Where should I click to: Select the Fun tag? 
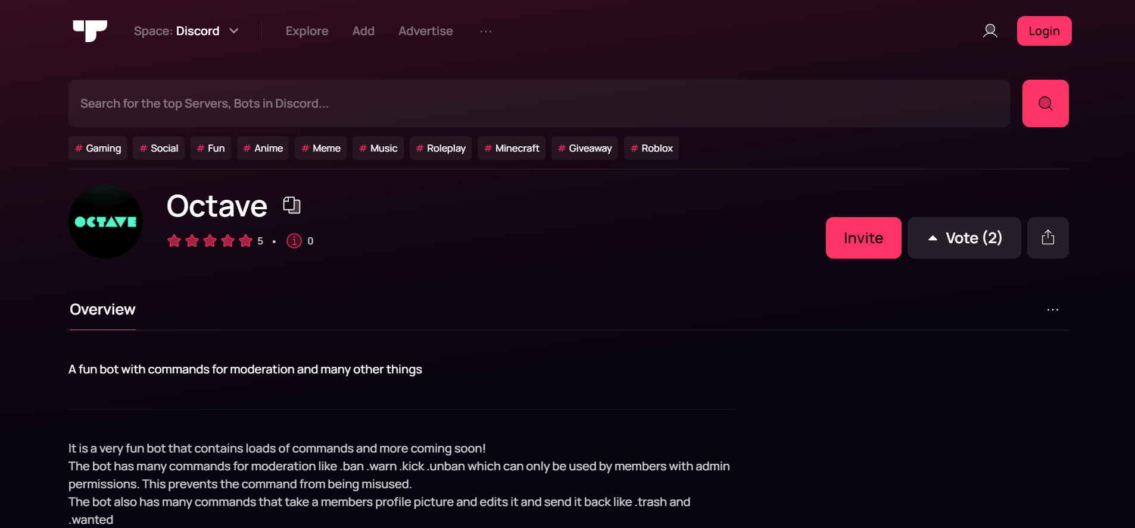[211, 148]
